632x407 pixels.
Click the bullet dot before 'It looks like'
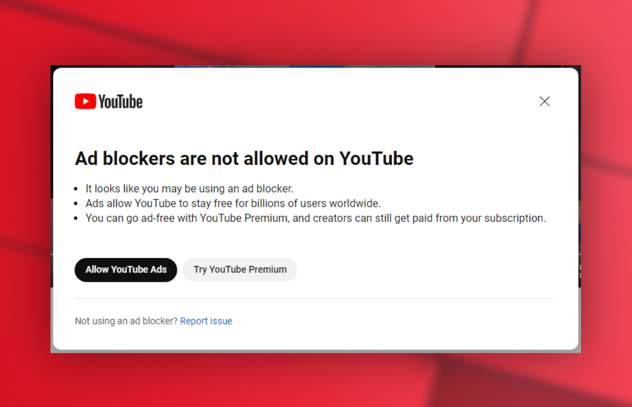pyautogui.click(x=76, y=189)
